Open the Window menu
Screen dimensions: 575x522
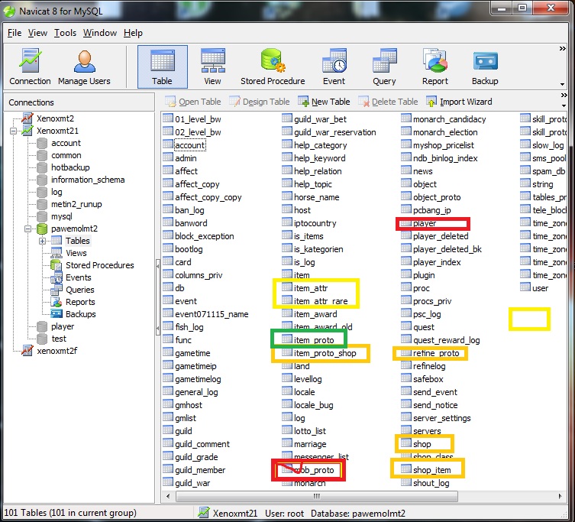[100, 33]
